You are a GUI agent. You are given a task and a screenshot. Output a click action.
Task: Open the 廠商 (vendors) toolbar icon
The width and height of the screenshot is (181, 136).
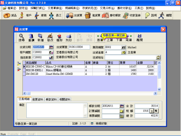tap(40, 15)
